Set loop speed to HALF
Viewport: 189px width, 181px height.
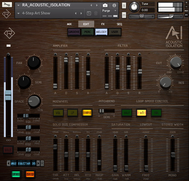[127, 113]
